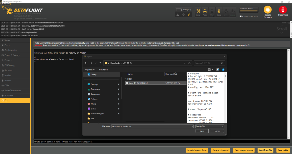
Task: Open the Video Transmitter tab
Action: (x=15, y=90)
